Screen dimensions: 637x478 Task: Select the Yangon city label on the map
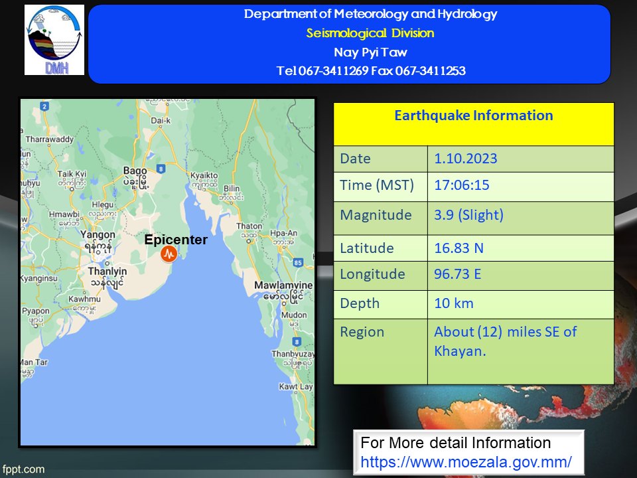tap(98, 234)
